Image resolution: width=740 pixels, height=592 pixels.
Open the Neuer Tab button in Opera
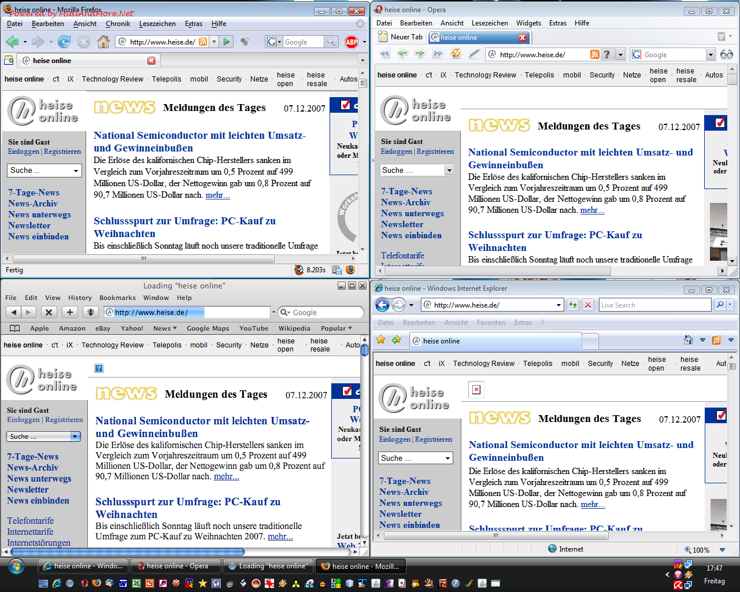click(401, 37)
